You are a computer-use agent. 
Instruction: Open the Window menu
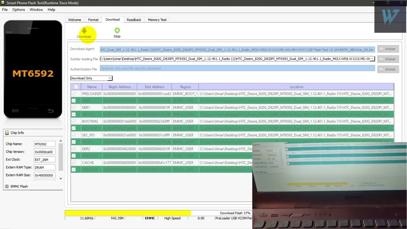[36, 10]
